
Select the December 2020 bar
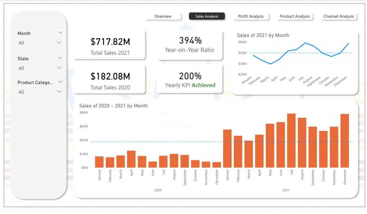tap(217, 165)
